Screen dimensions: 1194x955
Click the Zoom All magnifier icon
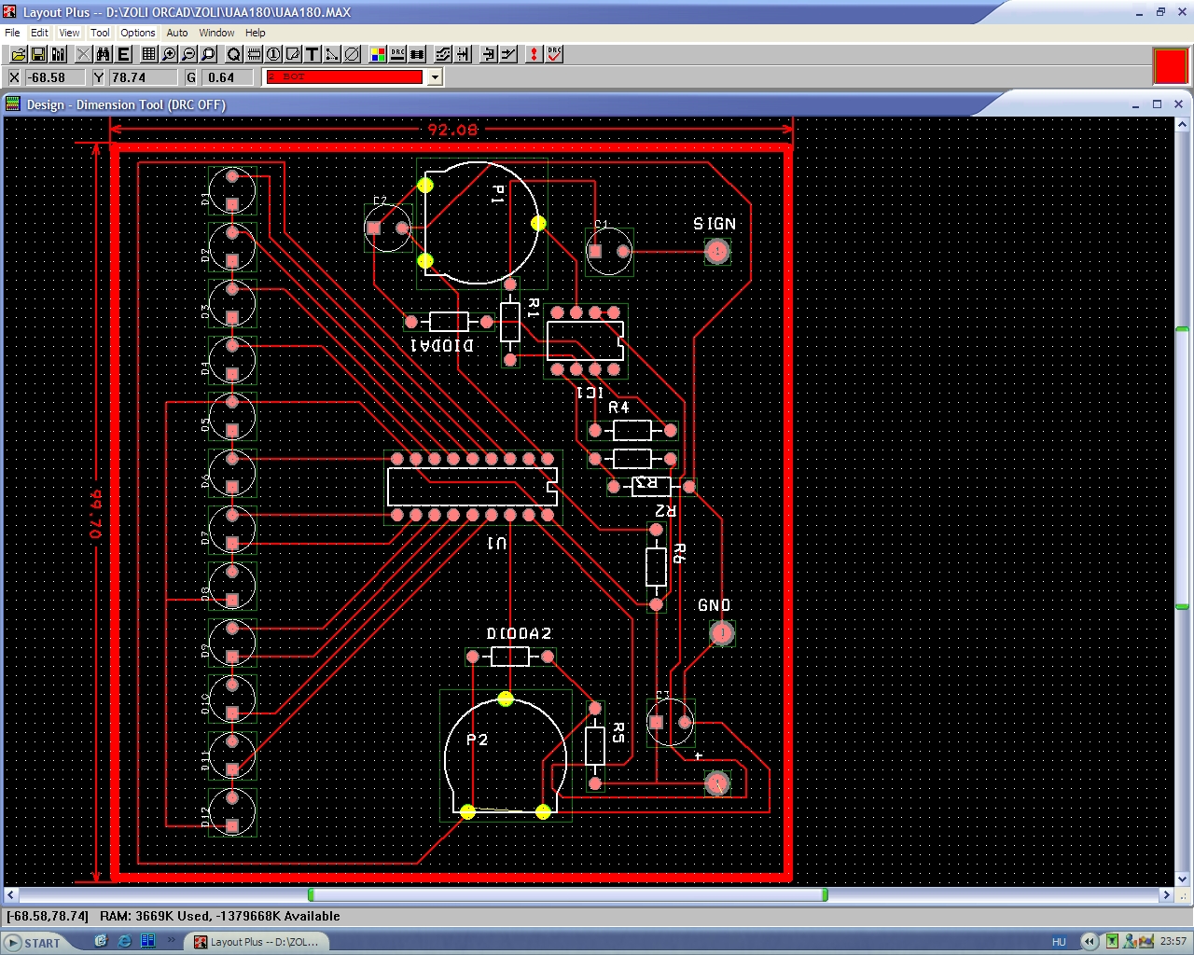(x=209, y=54)
